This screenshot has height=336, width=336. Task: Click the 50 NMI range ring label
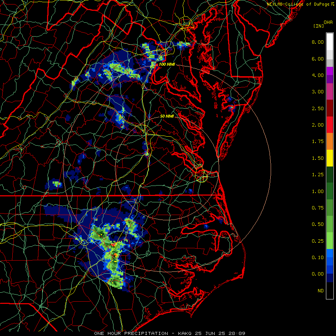tap(167, 116)
